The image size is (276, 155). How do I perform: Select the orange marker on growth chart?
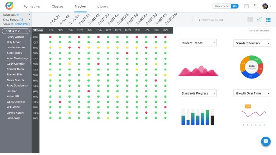pos(248,106)
